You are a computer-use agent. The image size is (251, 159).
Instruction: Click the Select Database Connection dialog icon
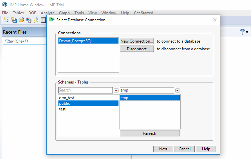[x=52, y=20]
